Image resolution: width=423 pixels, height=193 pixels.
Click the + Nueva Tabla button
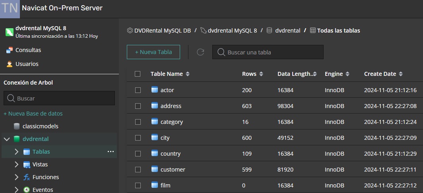click(153, 52)
